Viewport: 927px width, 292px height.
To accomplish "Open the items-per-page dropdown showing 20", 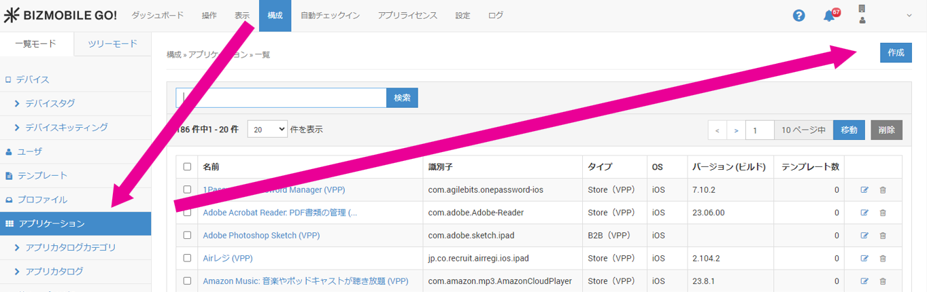I will tap(267, 130).
